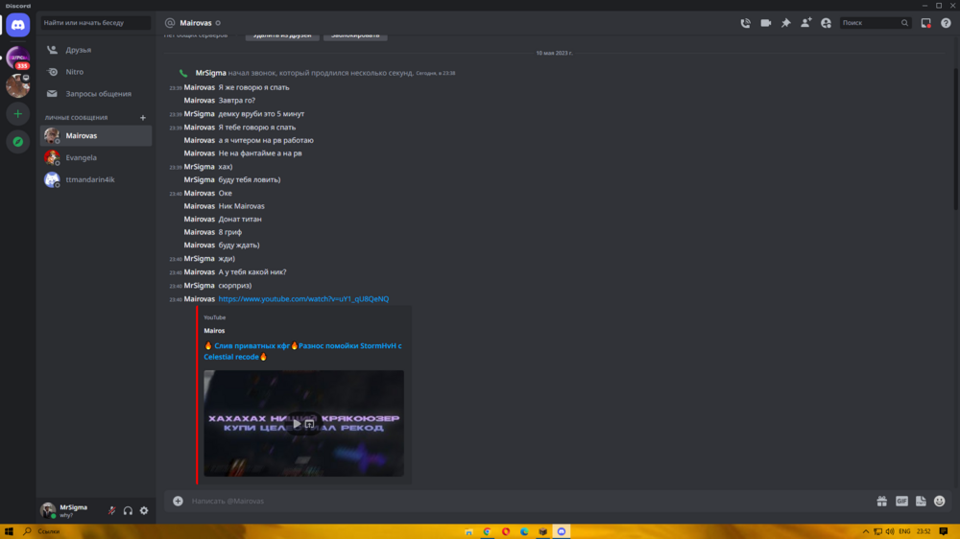Select Mairovas conversation in DM list

[x=95, y=136]
